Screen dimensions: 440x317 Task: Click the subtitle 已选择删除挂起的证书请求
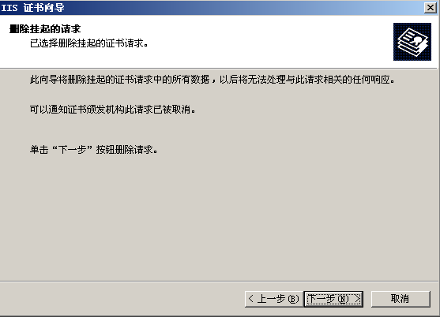89,43
